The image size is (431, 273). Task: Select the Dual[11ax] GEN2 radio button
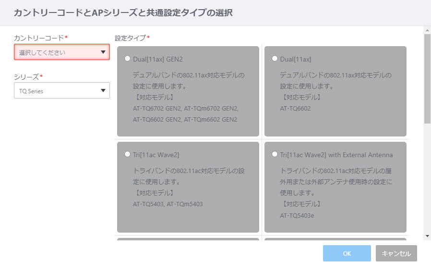point(127,59)
